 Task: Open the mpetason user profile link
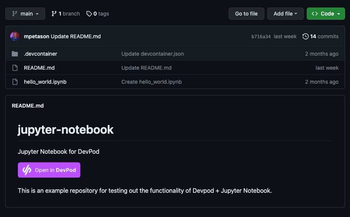coord(36,36)
